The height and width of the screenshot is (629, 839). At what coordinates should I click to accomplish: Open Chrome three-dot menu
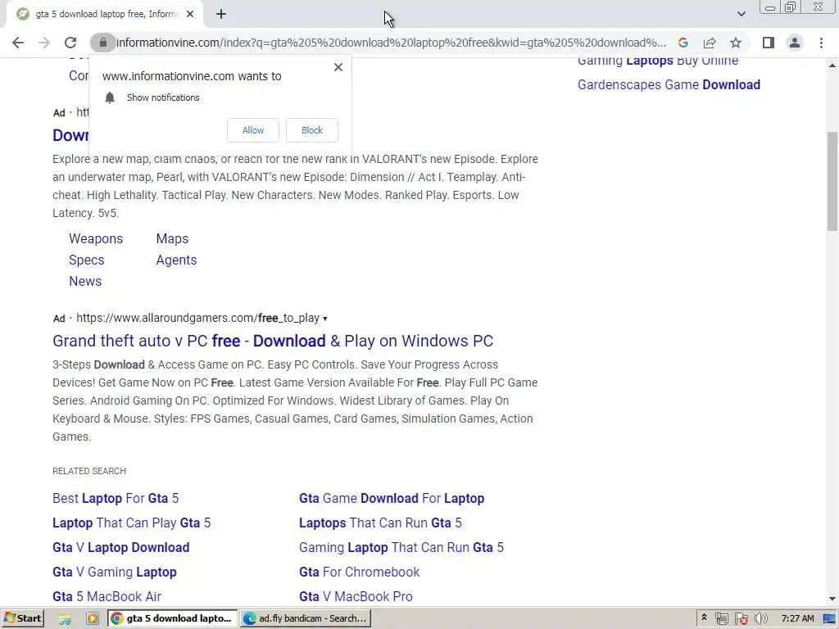tap(821, 43)
